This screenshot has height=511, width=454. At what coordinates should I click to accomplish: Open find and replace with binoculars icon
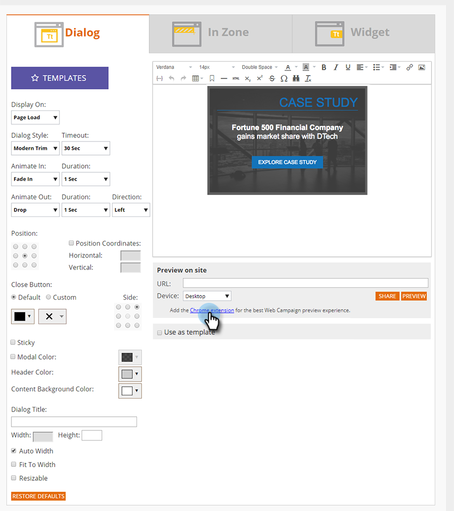click(x=296, y=78)
